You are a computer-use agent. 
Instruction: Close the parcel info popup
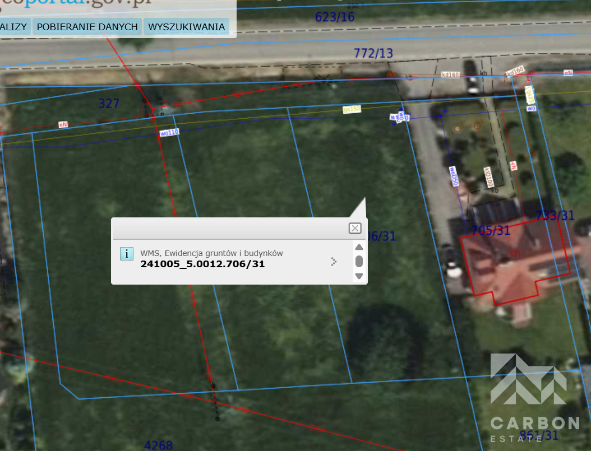coord(354,228)
